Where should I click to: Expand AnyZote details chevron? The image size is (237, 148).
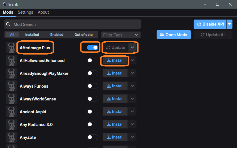click(x=132, y=137)
